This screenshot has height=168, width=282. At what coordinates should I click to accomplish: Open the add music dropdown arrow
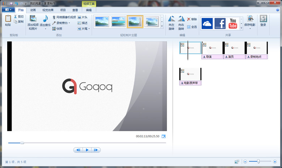[x=45, y=29]
